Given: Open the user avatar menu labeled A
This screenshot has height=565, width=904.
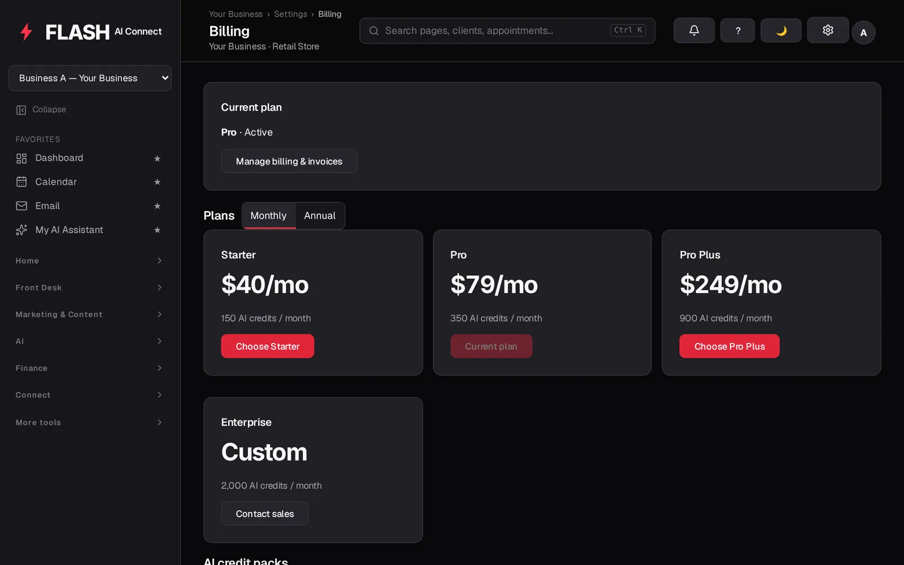Looking at the screenshot, I should 863,33.
